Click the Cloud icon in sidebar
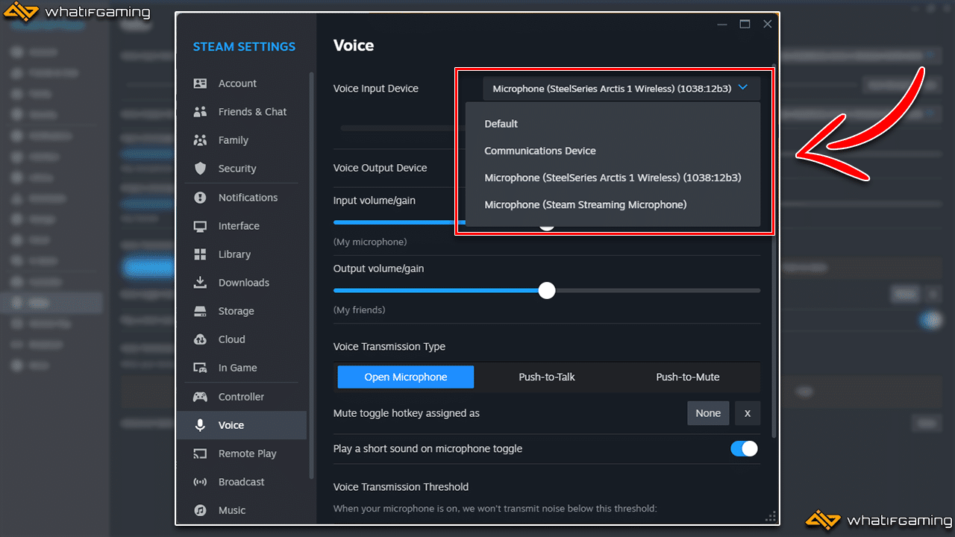Screen dimensions: 955x537 200,339
